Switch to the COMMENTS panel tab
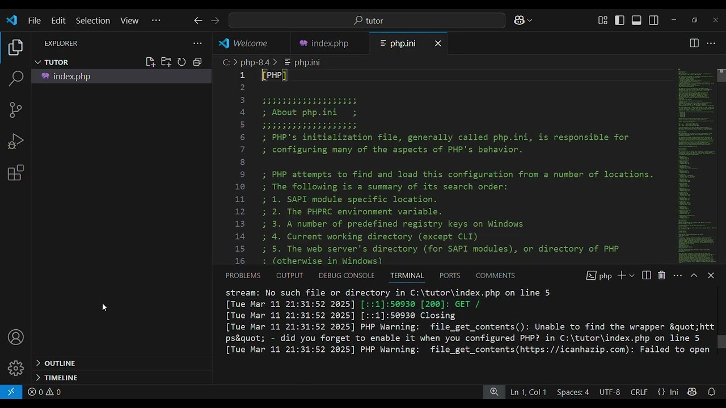Image resolution: width=726 pixels, height=408 pixels. (x=495, y=275)
